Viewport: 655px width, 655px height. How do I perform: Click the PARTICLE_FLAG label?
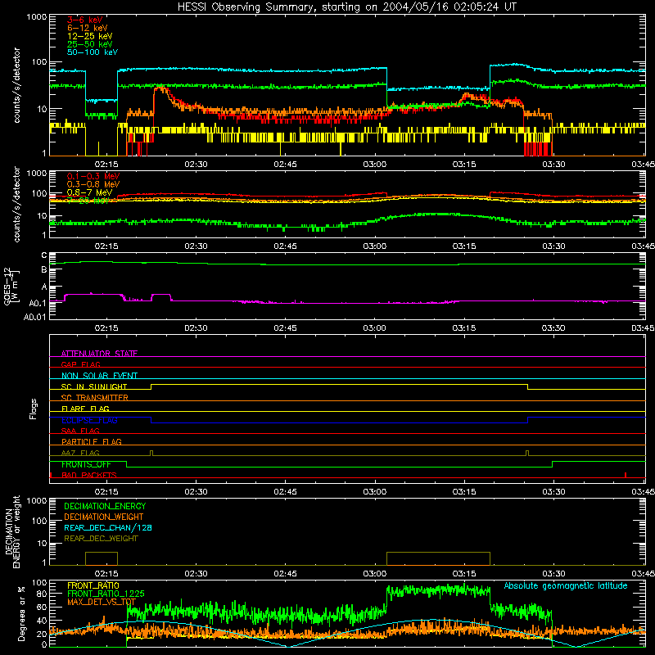point(92,441)
